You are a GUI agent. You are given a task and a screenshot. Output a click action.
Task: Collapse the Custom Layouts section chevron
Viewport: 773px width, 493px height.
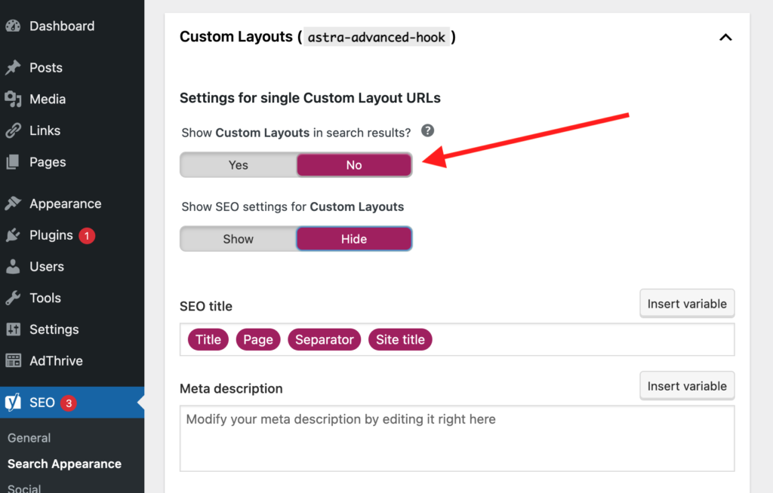725,38
